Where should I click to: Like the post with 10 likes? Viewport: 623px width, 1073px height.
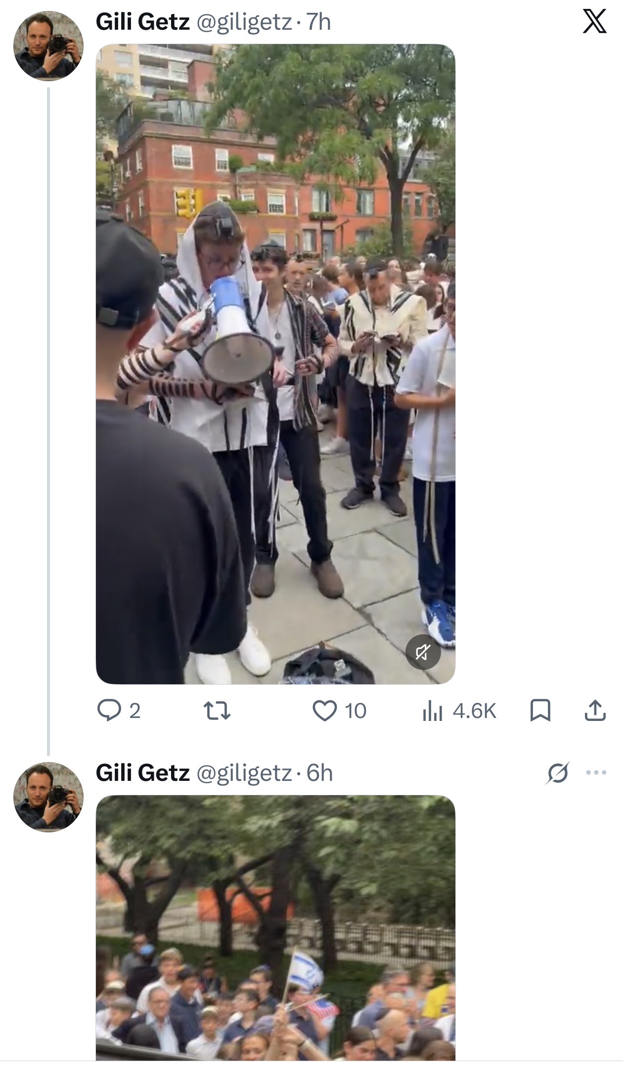pos(339,711)
